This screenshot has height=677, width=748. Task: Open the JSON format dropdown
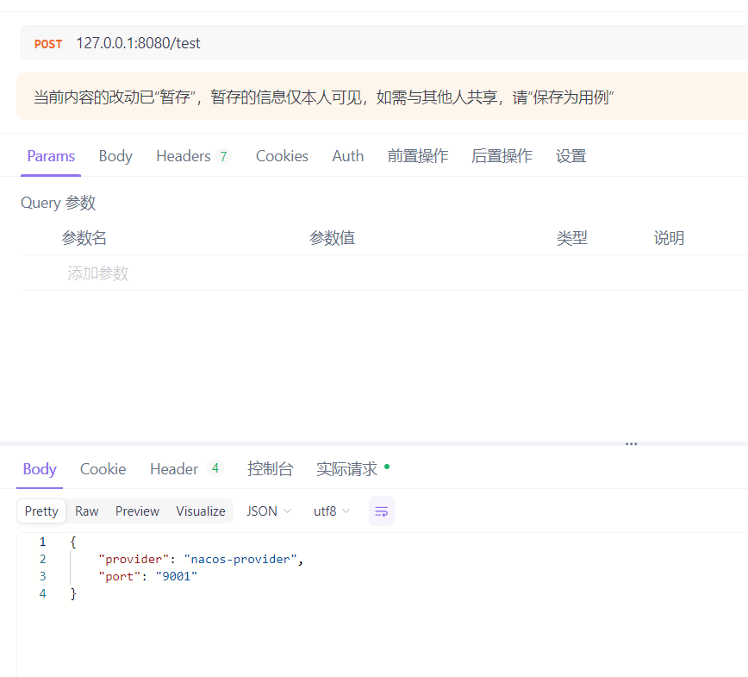[269, 511]
